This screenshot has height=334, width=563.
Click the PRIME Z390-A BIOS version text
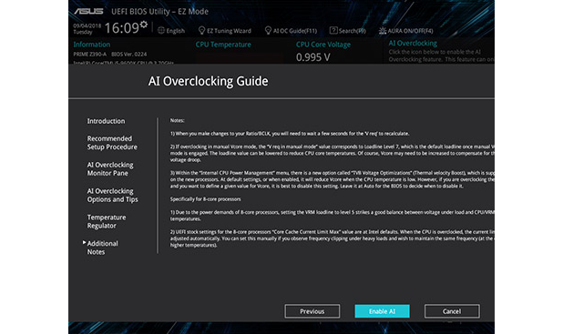click(110, 55)
